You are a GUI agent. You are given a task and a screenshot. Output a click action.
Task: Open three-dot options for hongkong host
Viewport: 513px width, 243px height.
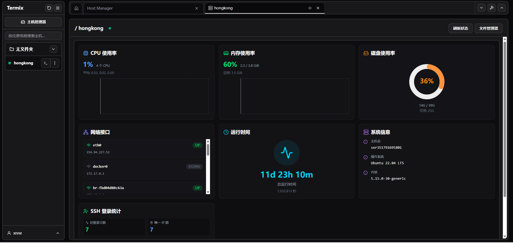tap(55, 63)
